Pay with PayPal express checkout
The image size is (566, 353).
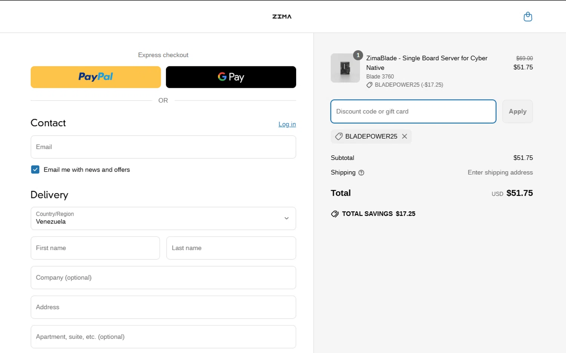coord(96,77)
